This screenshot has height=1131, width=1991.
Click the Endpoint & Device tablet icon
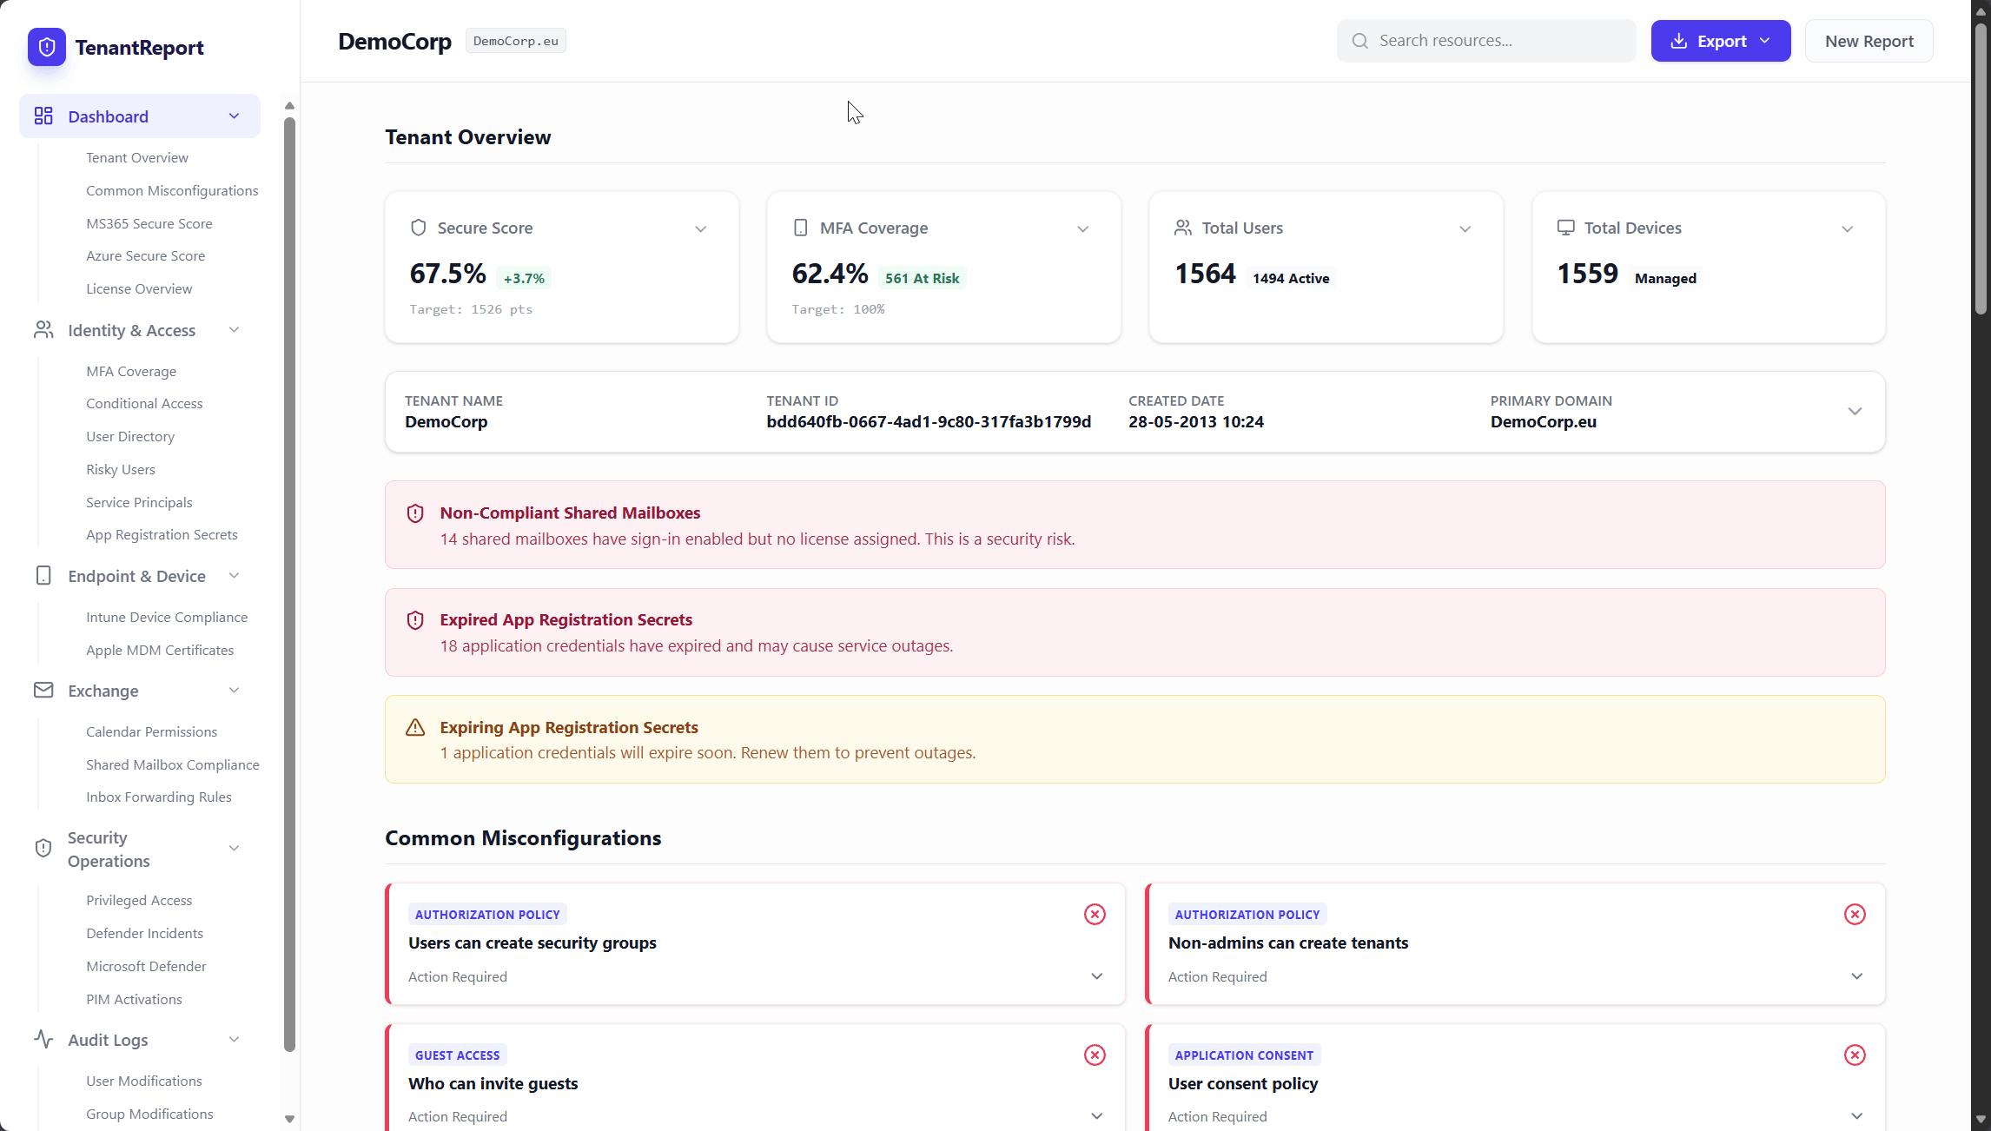(43, 576)
